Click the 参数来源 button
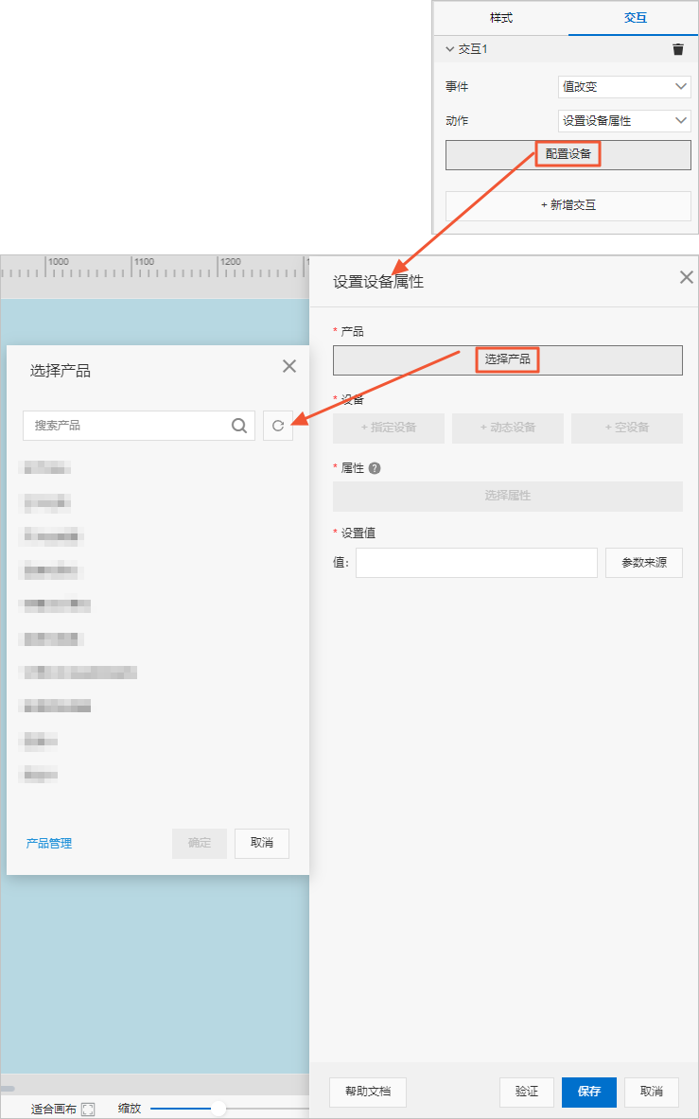This screenshot has height=1119, width=699. (644, 563)
